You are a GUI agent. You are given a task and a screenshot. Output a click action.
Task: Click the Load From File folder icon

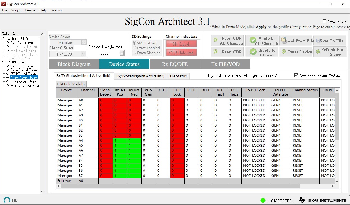click(x=283, y=40)
